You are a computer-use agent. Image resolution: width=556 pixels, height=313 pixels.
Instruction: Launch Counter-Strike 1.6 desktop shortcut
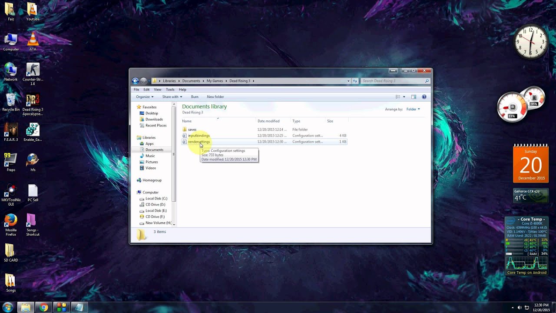click(33, 74)
